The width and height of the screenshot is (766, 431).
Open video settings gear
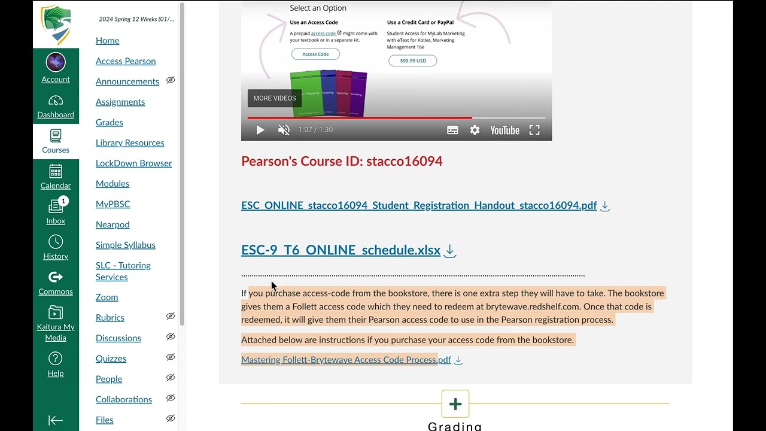point(475,130)
